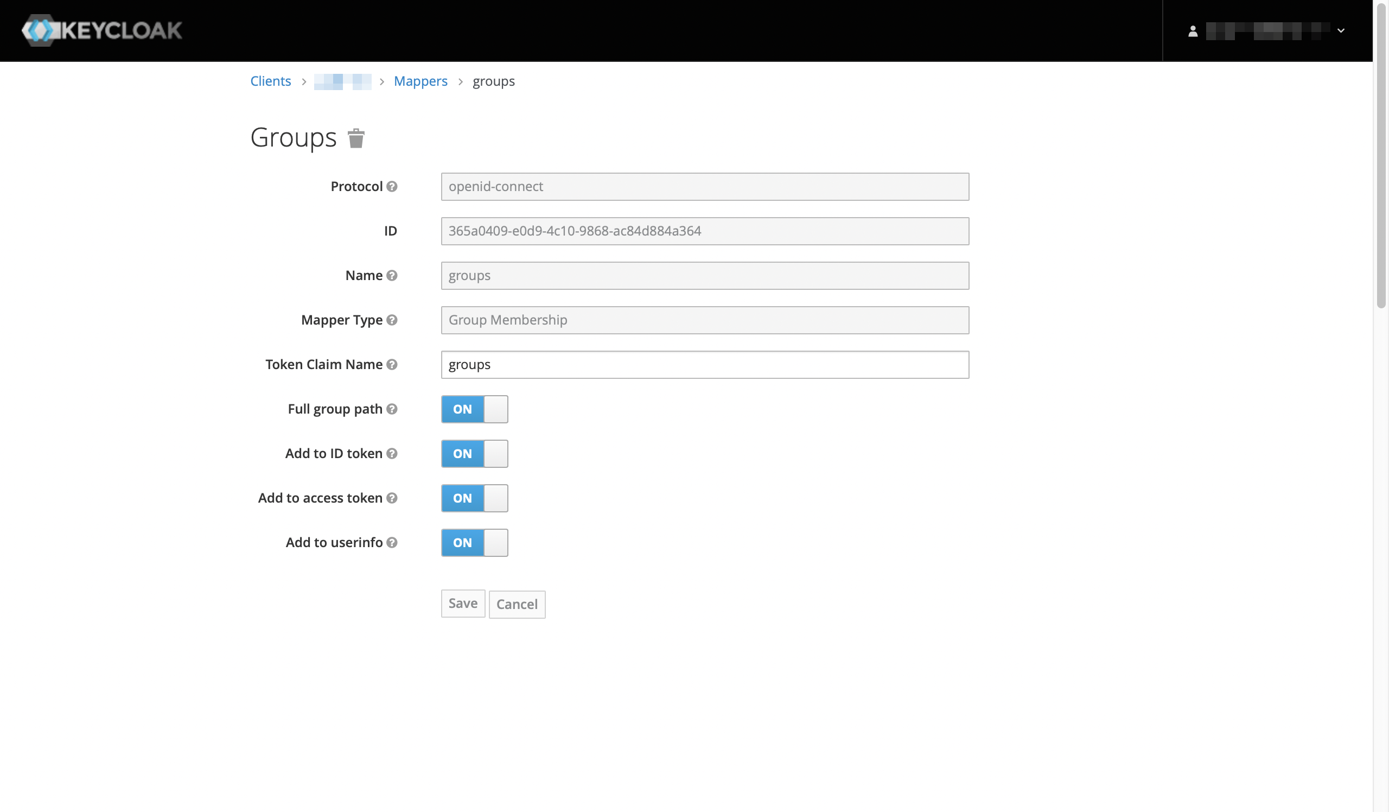Viewport: 1389px width, 812px height.
Task: Click the user avatar icon in header
Action: click(1193, 31)
